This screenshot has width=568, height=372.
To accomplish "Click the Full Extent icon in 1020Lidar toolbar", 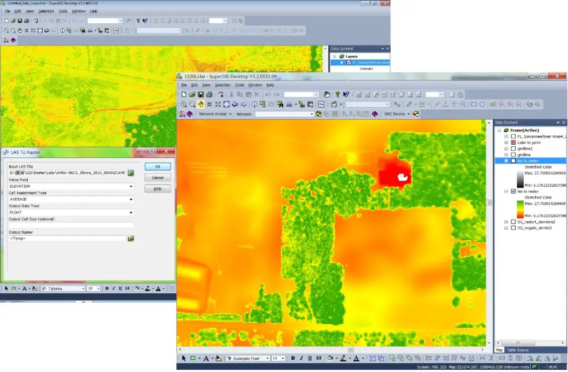I will [x=226, y=104].
